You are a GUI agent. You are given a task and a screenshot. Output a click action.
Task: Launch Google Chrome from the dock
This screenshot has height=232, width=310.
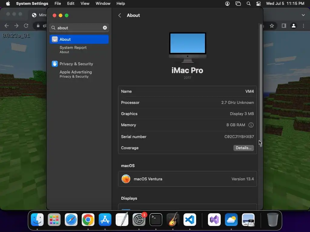88,220
